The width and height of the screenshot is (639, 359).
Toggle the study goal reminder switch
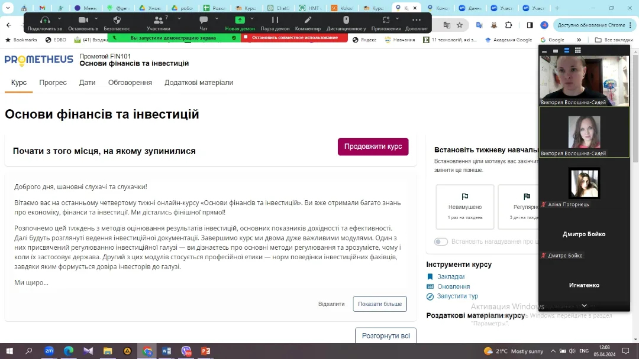(x=441, y=241)
